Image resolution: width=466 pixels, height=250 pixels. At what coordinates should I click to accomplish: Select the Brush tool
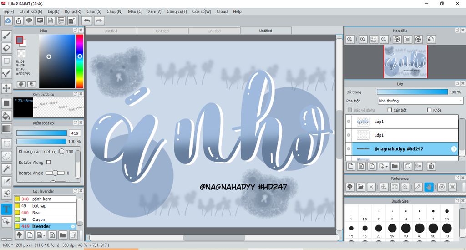[x=6, y=36]
